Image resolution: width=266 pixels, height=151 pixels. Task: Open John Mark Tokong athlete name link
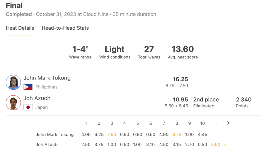point(47,78)
